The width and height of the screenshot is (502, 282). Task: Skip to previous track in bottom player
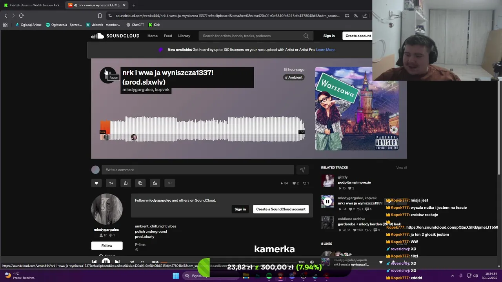94,262
